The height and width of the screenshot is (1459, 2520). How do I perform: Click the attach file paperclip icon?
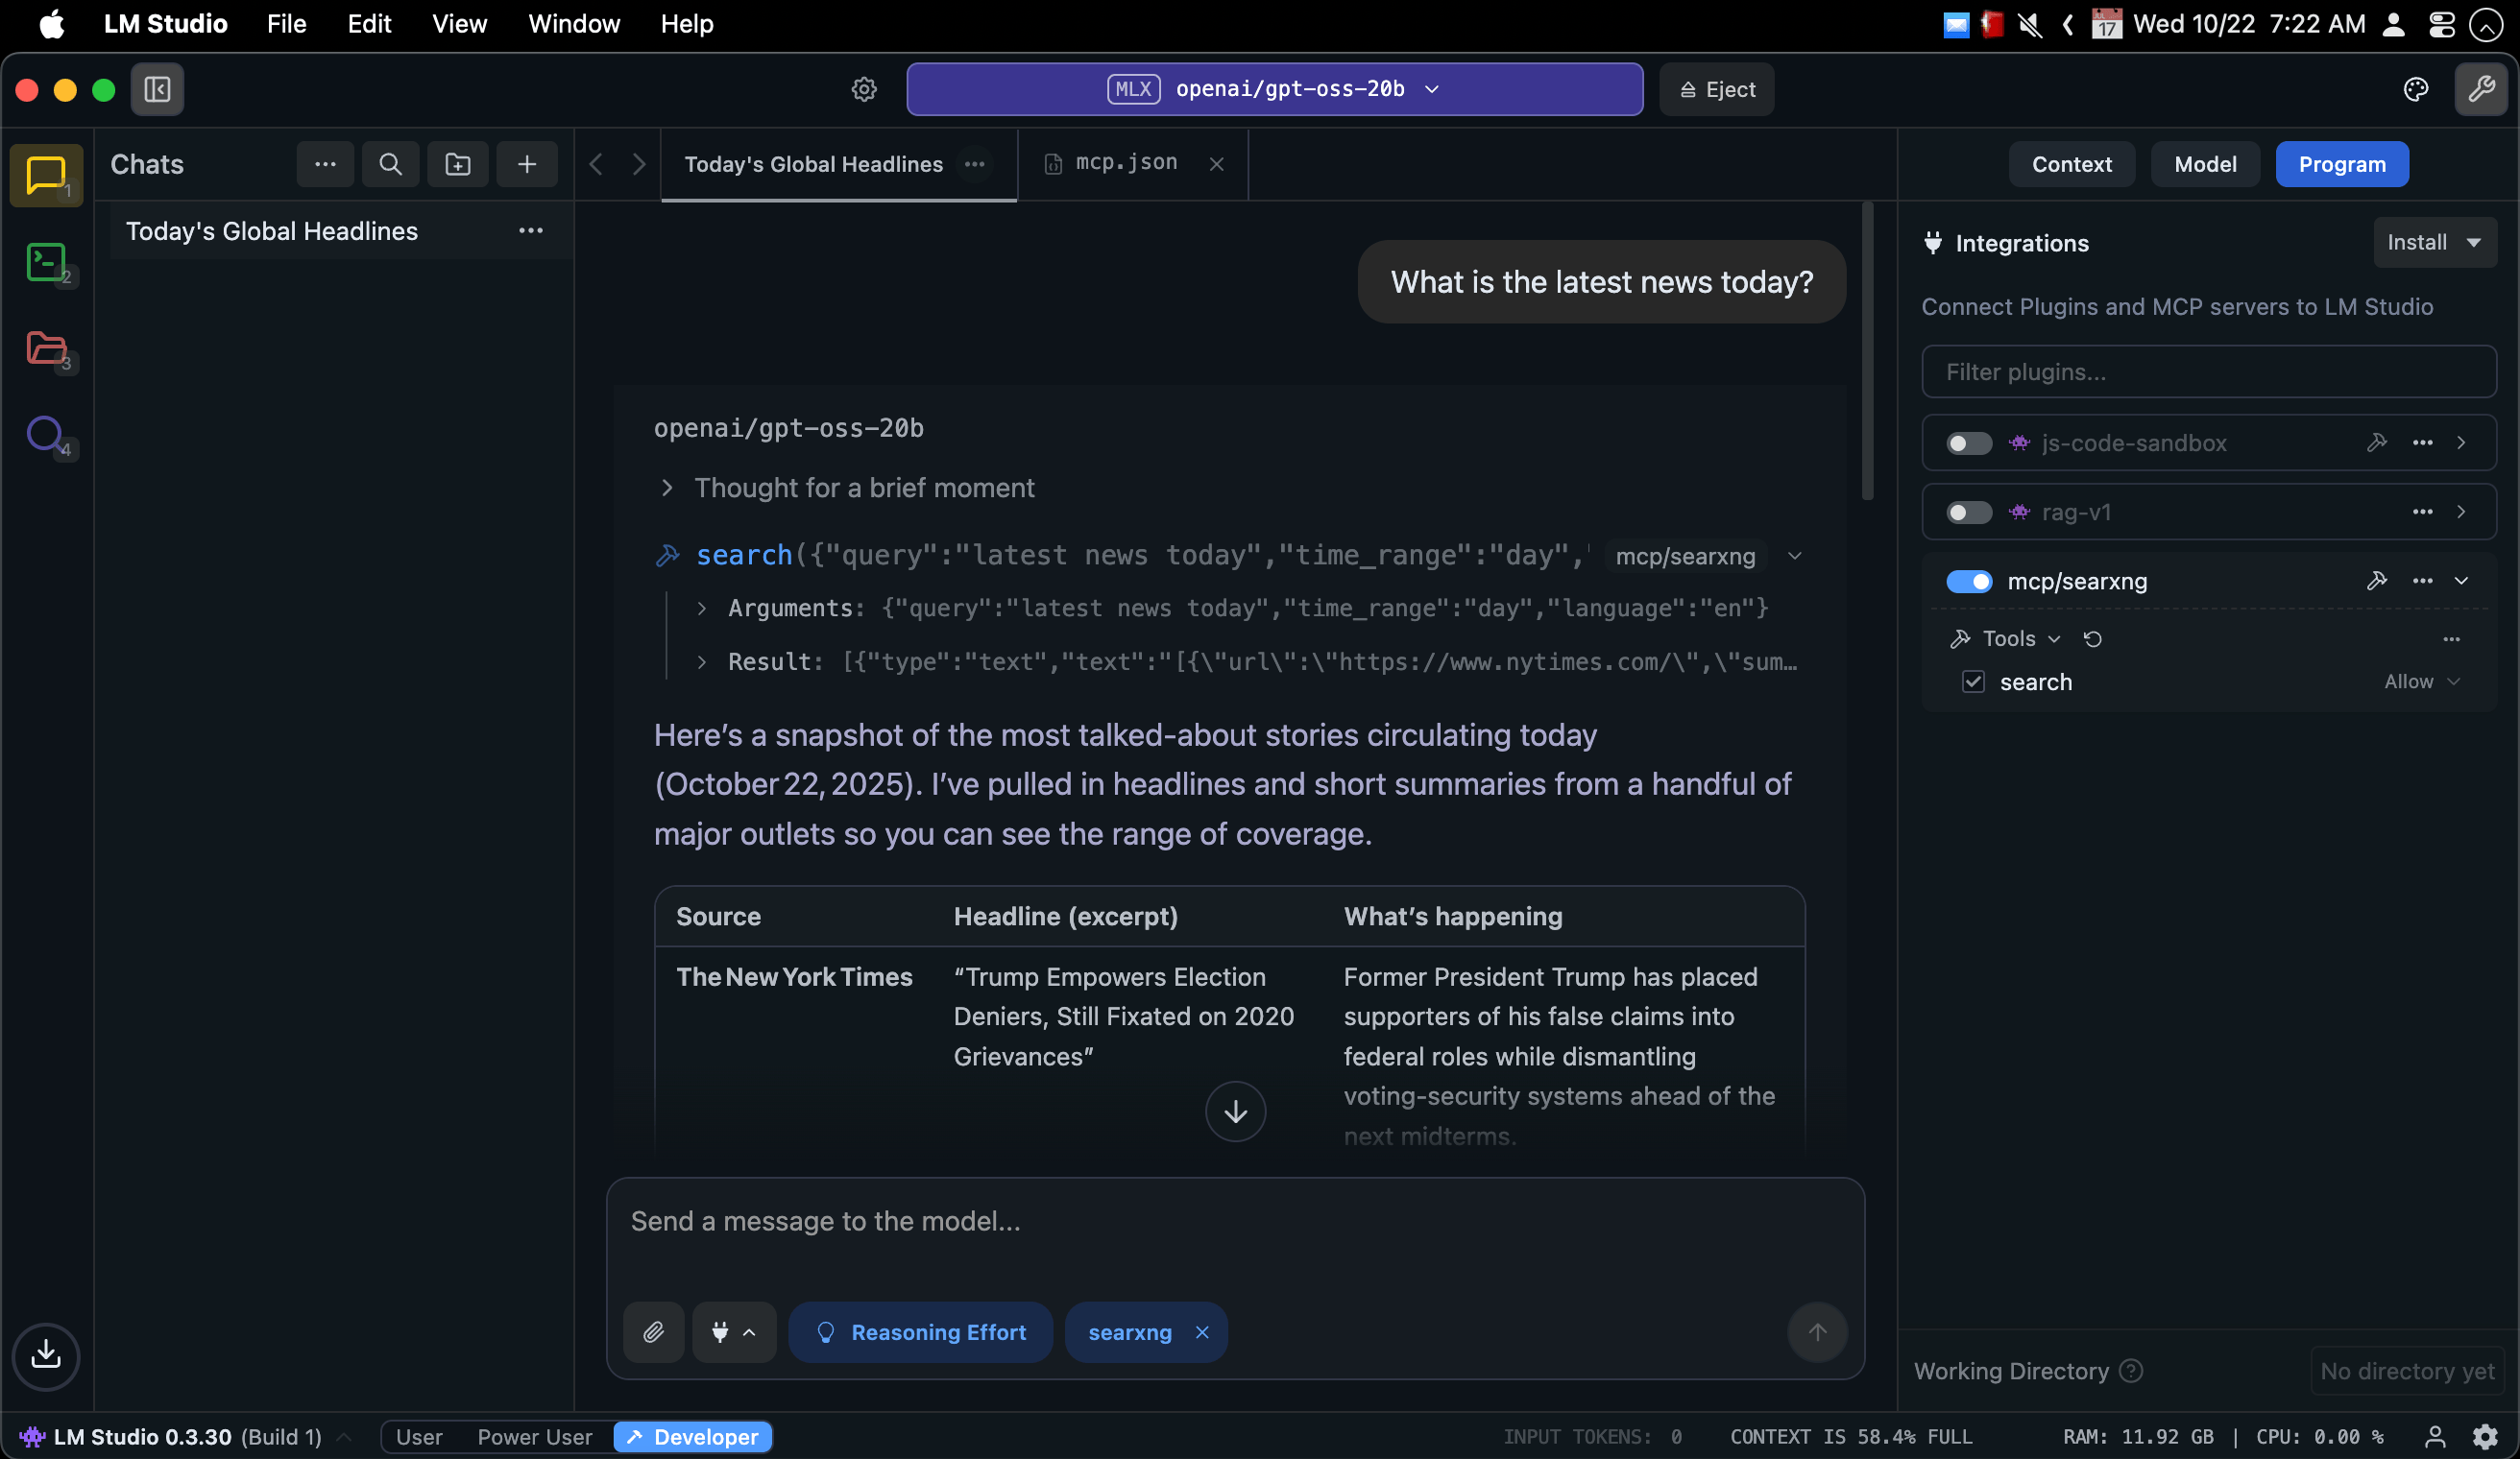(x=653, y=1332)
